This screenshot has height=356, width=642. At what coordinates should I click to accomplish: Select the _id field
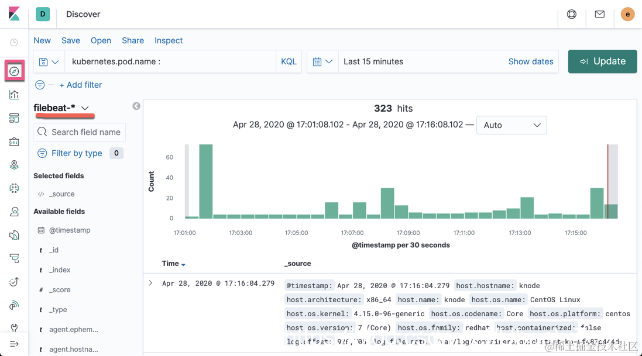pos(54,250)
